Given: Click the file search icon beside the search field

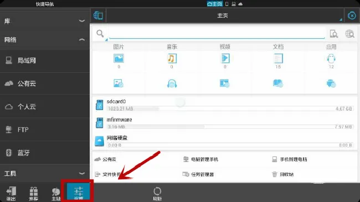Looking at the screenshot, I should point(333,34).
